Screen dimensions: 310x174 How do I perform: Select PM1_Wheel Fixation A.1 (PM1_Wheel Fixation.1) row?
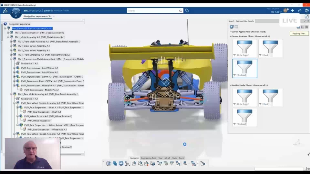48,116
